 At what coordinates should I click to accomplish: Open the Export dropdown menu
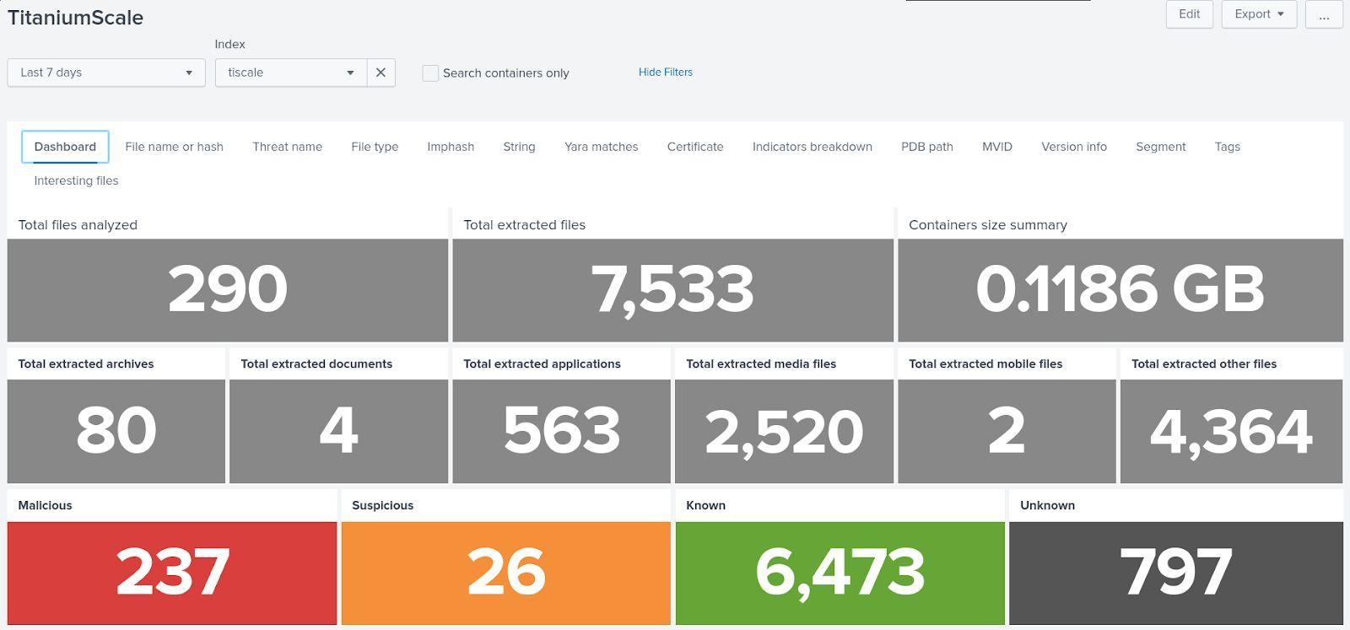click(1259, 14)
